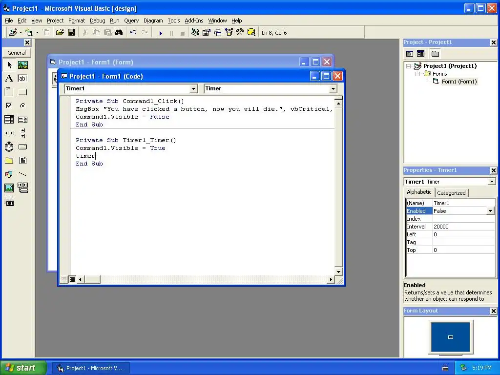The height and width of the screenshot is (375, 500).
Task: Open the Properties Window toolbar icon
Action: coord(207,33)
